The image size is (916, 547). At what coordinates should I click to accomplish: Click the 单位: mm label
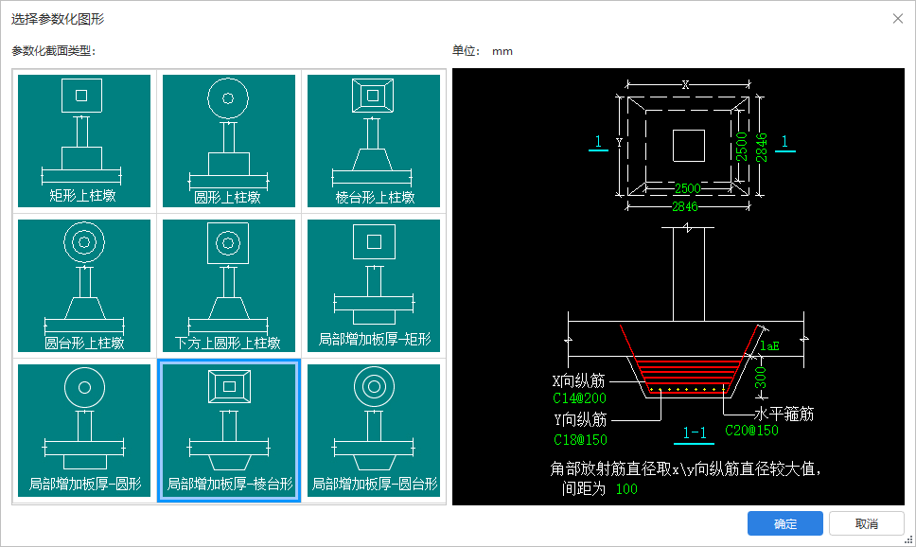(483, 51)
